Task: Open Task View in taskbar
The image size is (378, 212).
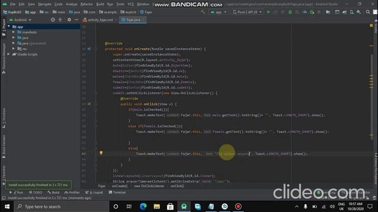Action: pos(129,207)
